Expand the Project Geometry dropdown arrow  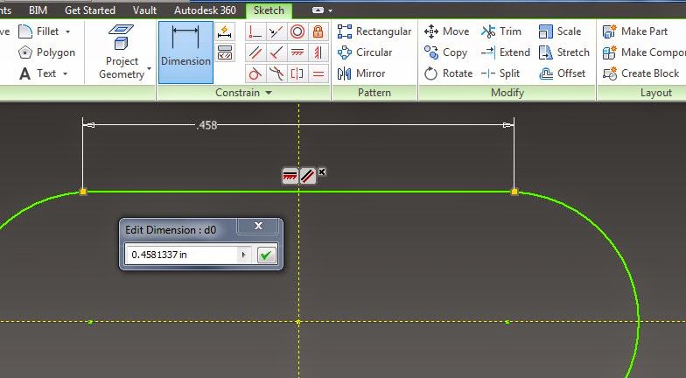point(149,68)
